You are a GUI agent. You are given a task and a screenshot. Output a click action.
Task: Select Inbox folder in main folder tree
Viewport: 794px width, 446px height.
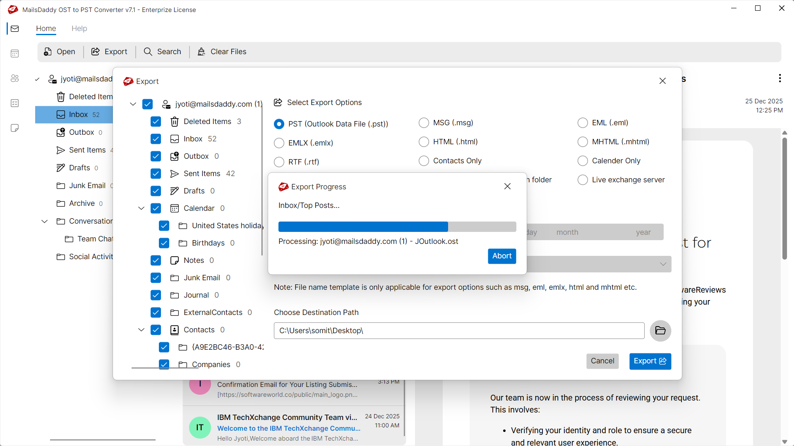[74, 114]
